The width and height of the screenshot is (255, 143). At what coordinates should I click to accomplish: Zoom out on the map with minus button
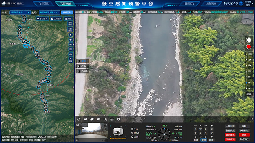(x=71, y=45)
